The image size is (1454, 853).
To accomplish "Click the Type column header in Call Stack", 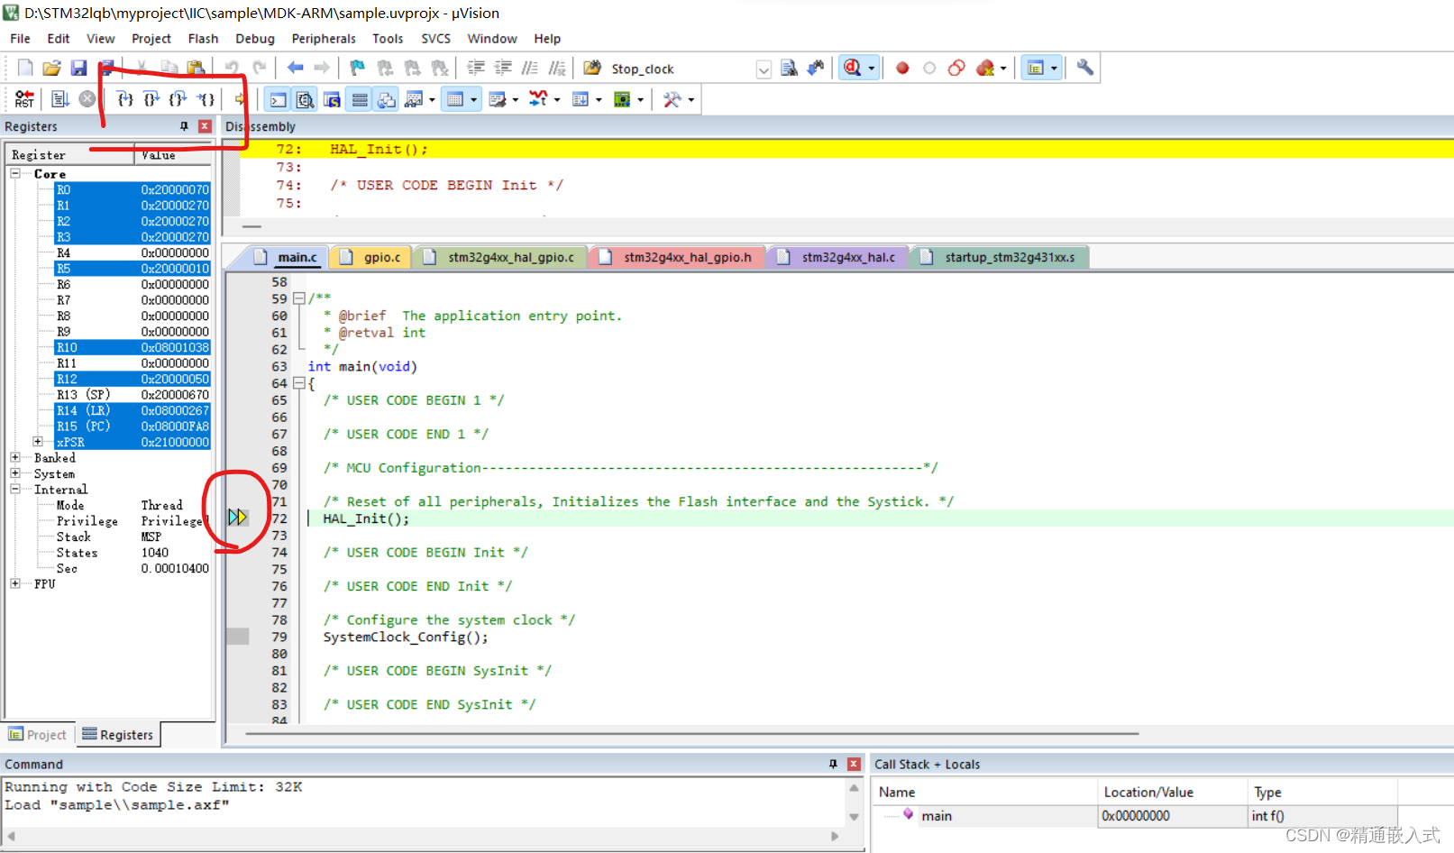I will point(1322,792).
